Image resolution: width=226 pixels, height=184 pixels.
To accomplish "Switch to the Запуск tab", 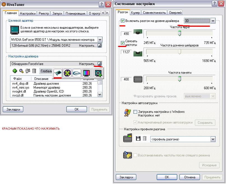I will (57, 14).
